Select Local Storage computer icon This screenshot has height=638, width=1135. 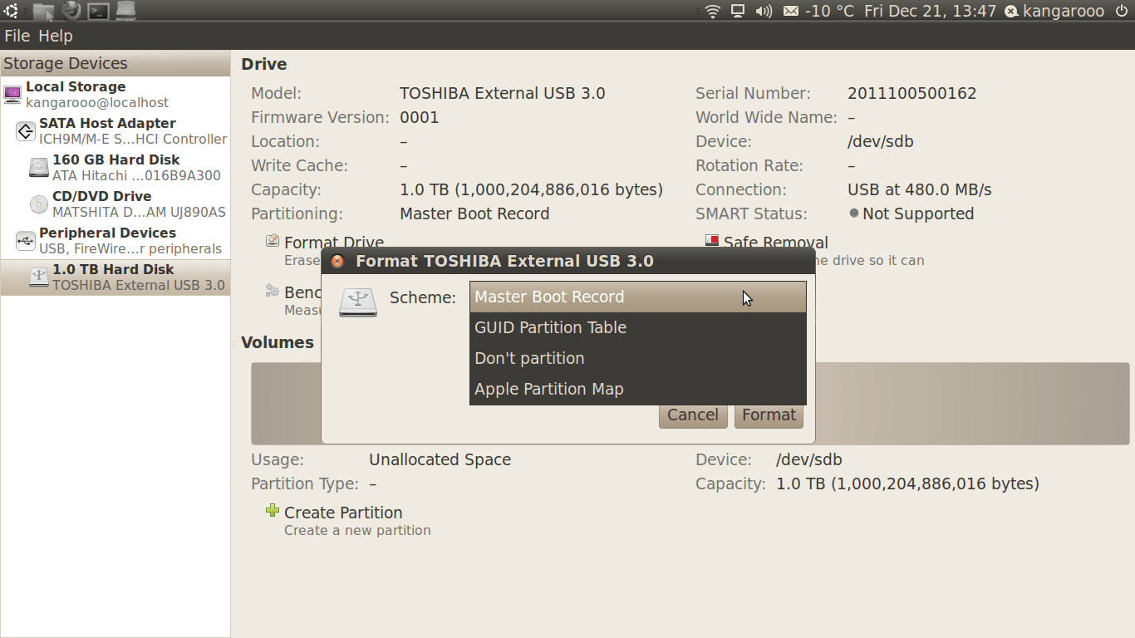(x=12, y=94)
